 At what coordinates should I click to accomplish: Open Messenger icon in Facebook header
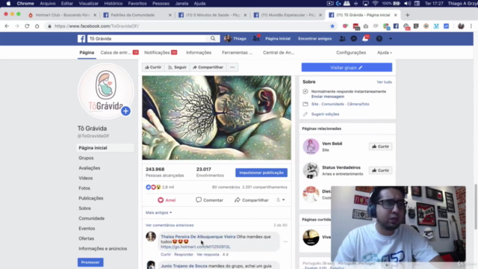(x=353, y=39)
